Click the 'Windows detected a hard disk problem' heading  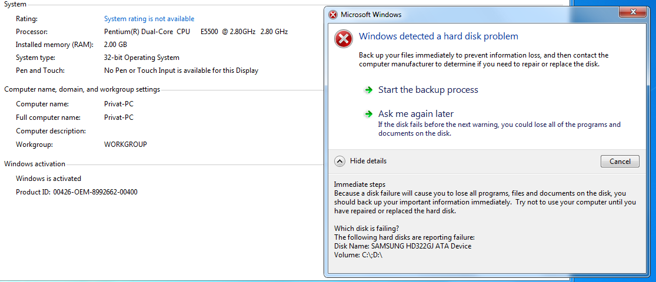coord(438,36)
